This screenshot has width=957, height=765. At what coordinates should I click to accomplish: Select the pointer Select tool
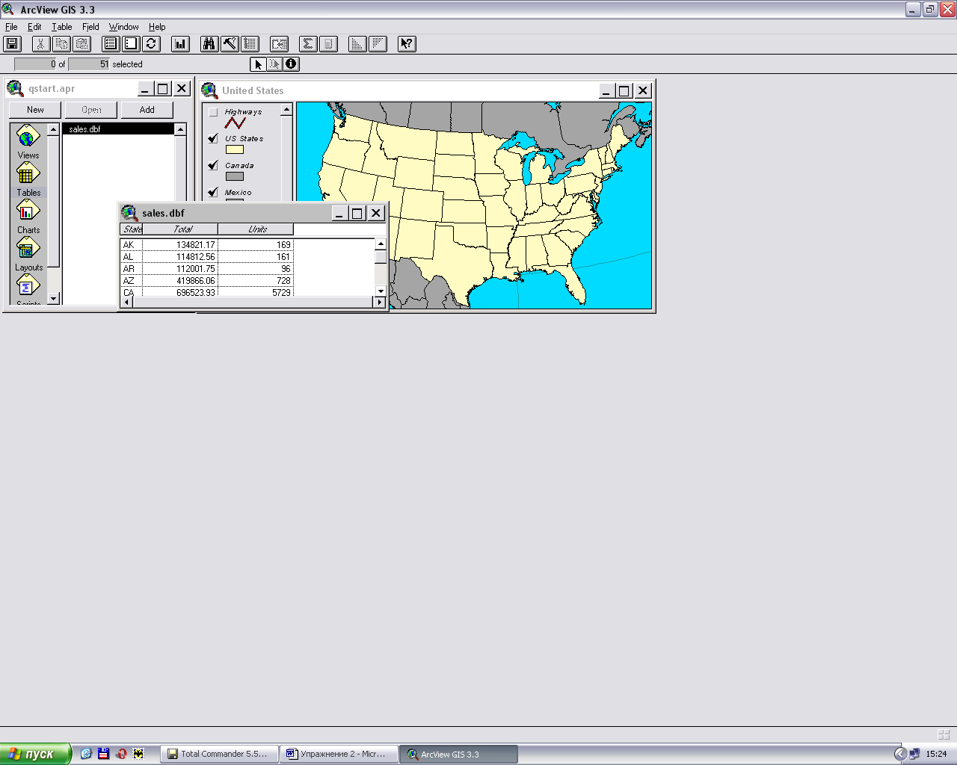pyautogui.click(x=258, y=64)
